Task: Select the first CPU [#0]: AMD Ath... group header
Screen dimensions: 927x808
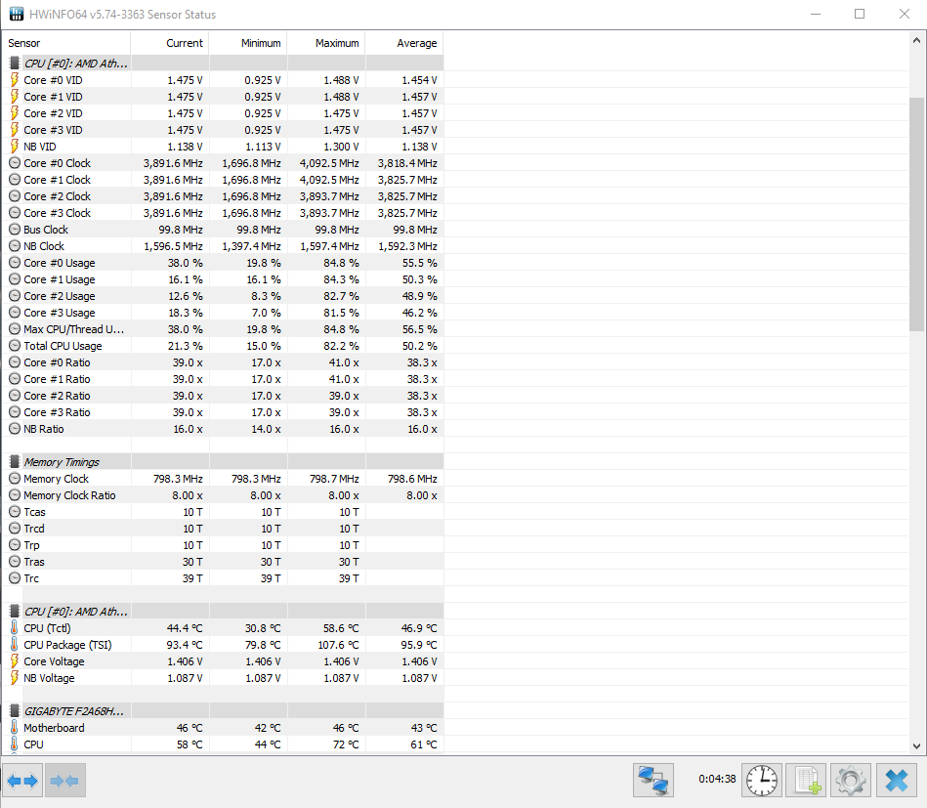Action: click(75, 64)
